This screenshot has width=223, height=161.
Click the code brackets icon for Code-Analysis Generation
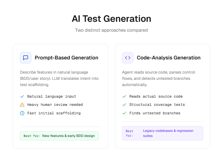(x=128, y=58)
